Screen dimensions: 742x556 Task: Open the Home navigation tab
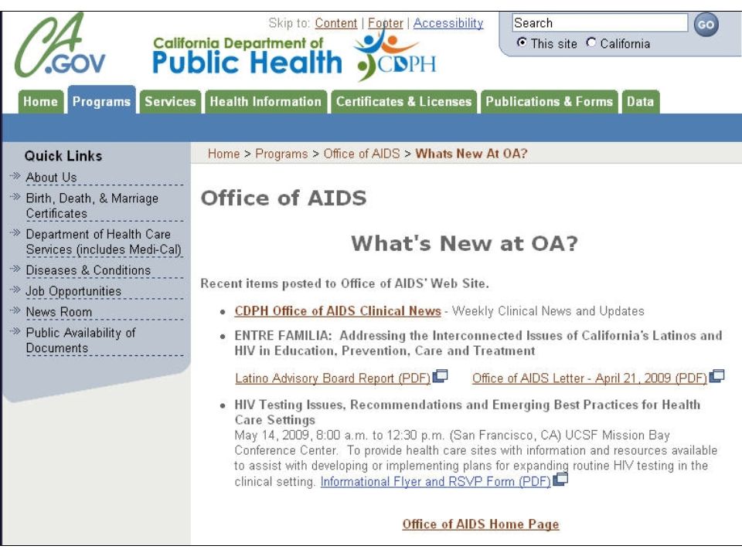40,102
